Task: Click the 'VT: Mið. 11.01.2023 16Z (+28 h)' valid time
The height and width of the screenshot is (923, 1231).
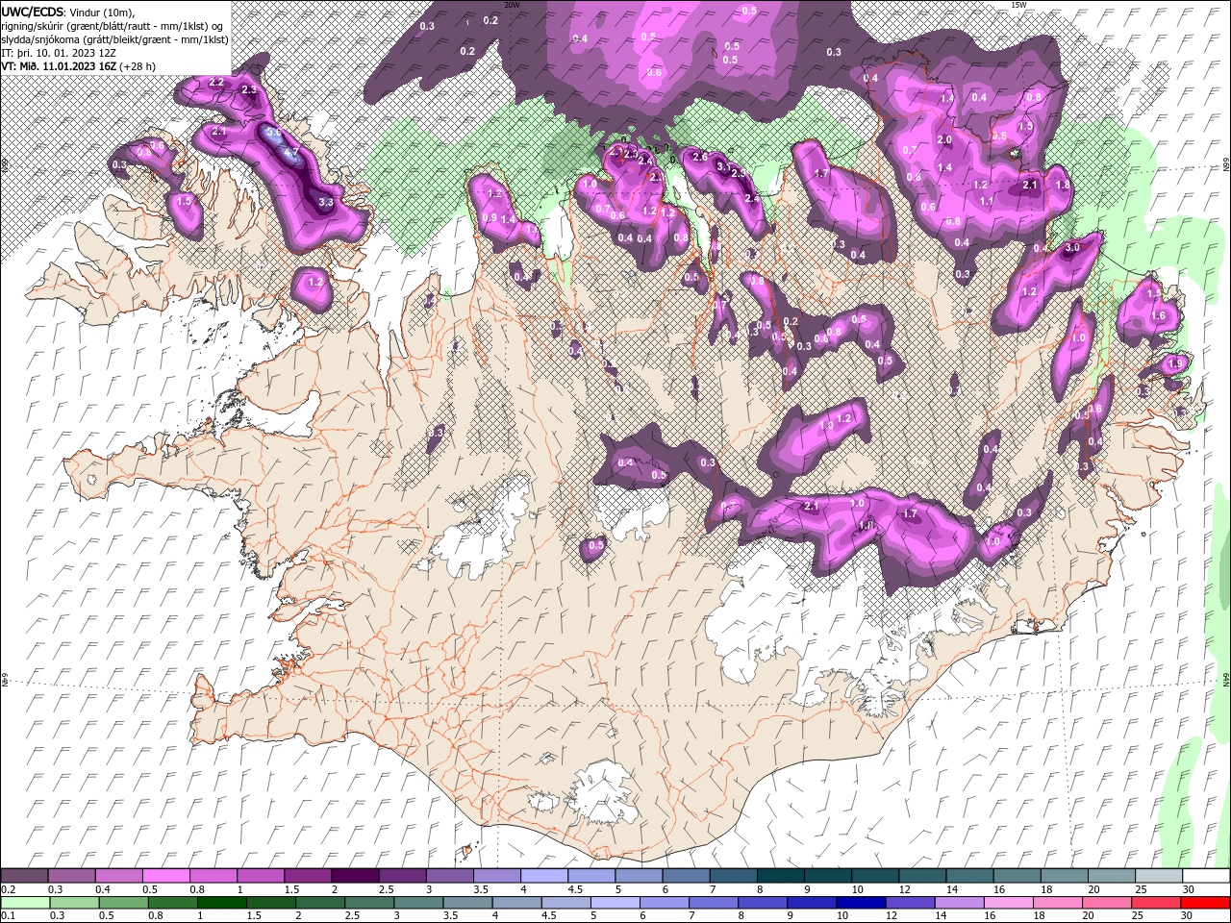Action: 80,65
